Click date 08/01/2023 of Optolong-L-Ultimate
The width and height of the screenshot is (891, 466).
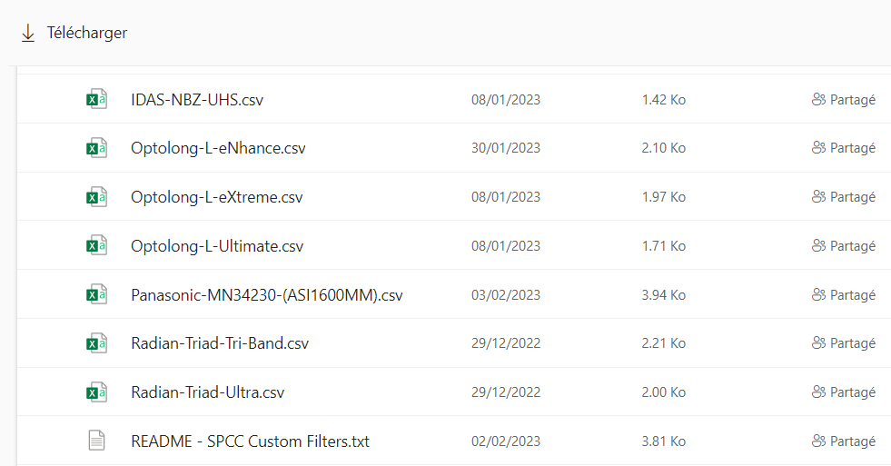[506, 246]
